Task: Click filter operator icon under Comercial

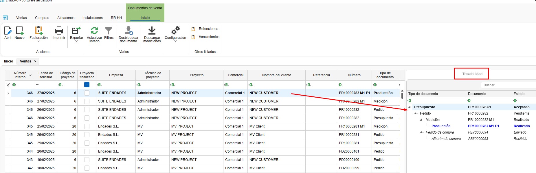Action: coord(227,85)
